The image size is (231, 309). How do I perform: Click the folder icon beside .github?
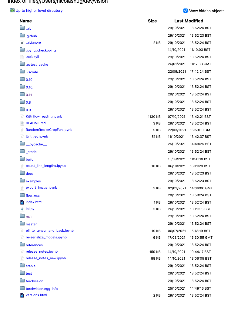(22, 35)
